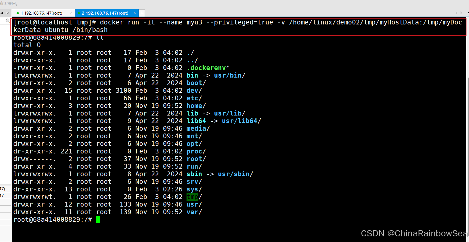
Task: Open the tab list dropdown arrow
Action: (x=468, y=13)
